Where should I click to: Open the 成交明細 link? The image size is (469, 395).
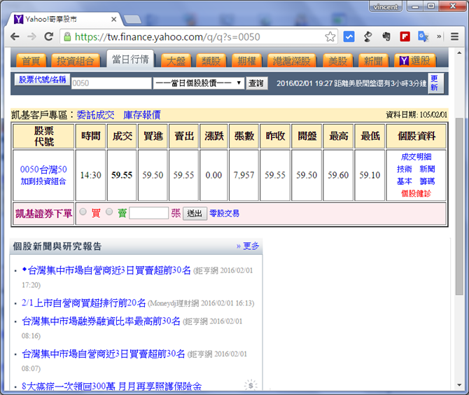pos(416,157)
